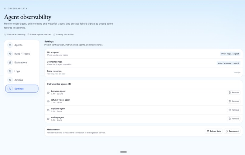Click the Settings sliders icon
This screenshot has height=155, width=245.
[x=10, y=89]
